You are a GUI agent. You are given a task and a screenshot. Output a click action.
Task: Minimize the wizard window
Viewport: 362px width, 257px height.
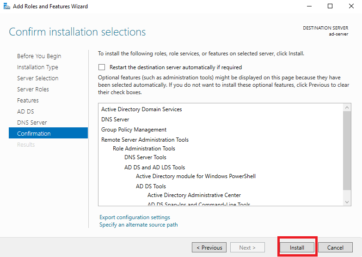[309, 6]
